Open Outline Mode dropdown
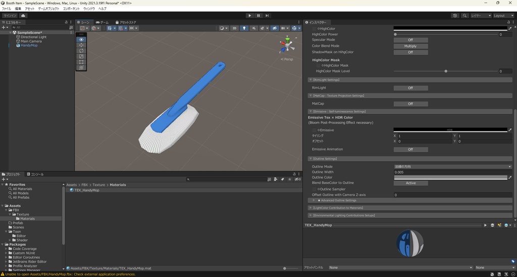Viewport: 517px width, 277px height. click(x=453, y=167)
